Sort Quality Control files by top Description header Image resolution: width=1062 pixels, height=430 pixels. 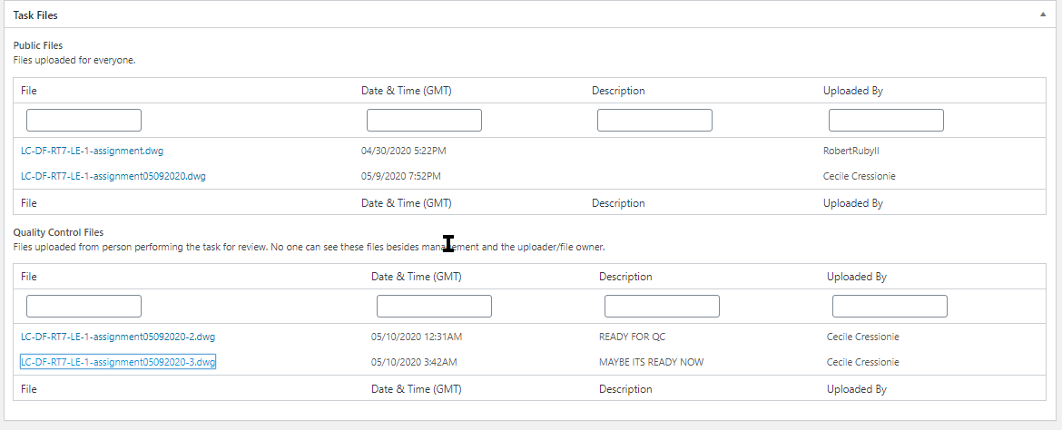click(625, 277)
